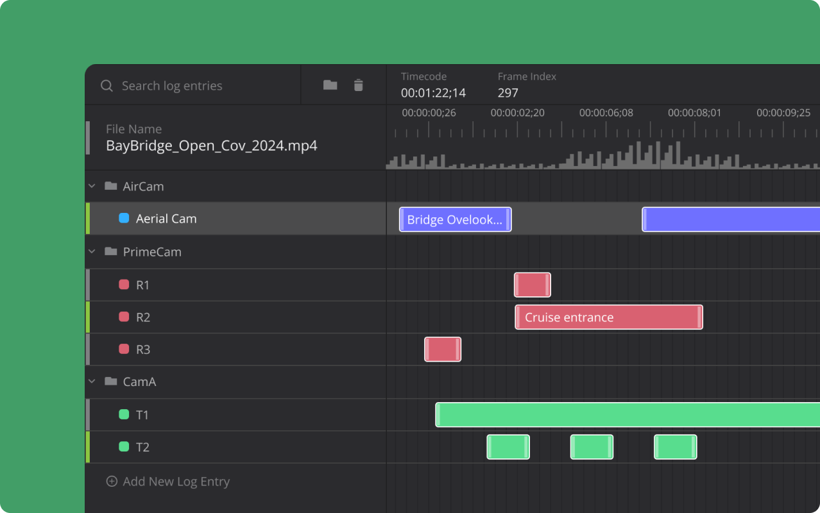Click Add New Log Entry

click(176, 481)
